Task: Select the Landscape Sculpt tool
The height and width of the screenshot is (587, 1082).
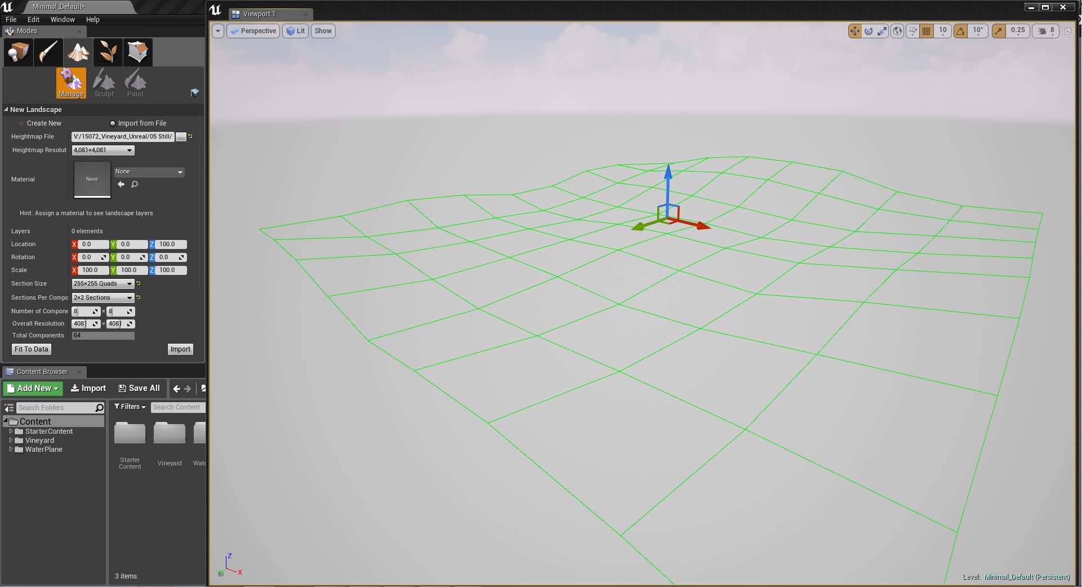Action: (x=104, y=83)
